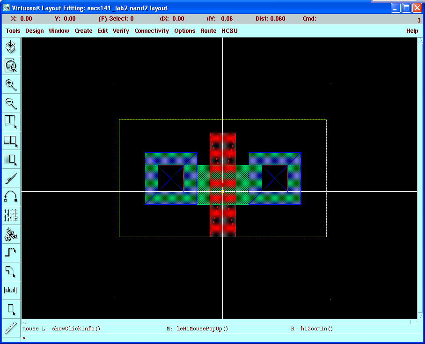425x344 pixels.
Task: Click the Save icon in left toolbar
Action: pyautogui.click(x=11, y=46)
